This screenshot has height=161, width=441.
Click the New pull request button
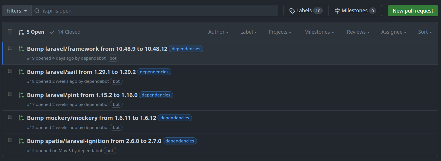(x=413, y=11)
